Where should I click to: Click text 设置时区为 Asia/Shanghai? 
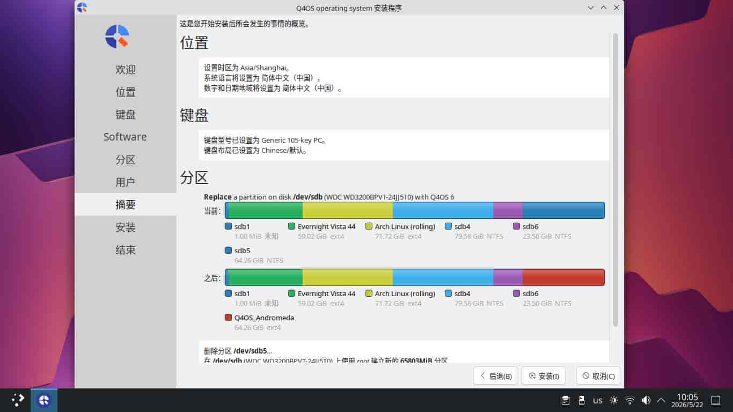coord(247,68)
